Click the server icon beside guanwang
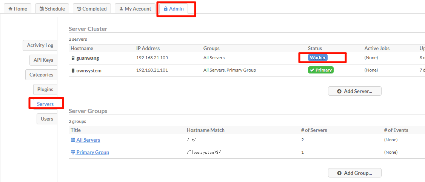425x182 pixels. click(73, 58)
